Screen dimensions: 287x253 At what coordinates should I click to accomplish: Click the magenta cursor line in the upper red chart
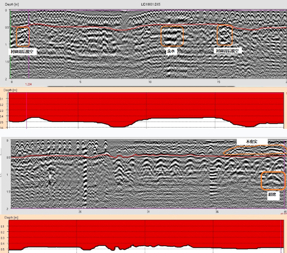[x=26, y=111]
